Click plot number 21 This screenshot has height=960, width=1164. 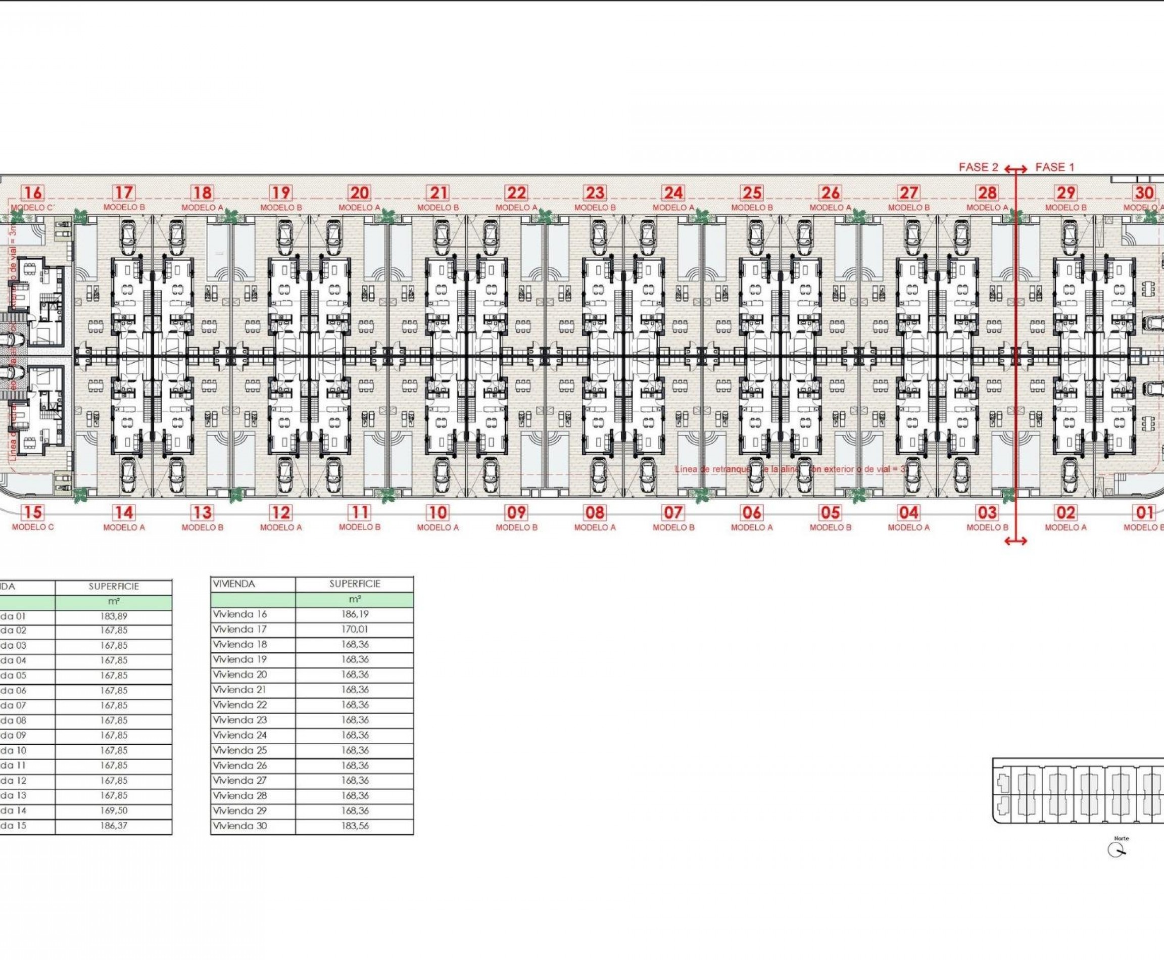click(438, 193)
